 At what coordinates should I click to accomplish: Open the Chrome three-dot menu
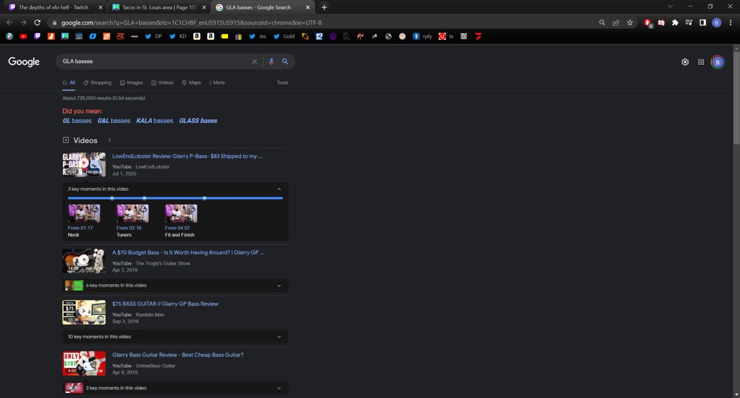coord(730,22)
